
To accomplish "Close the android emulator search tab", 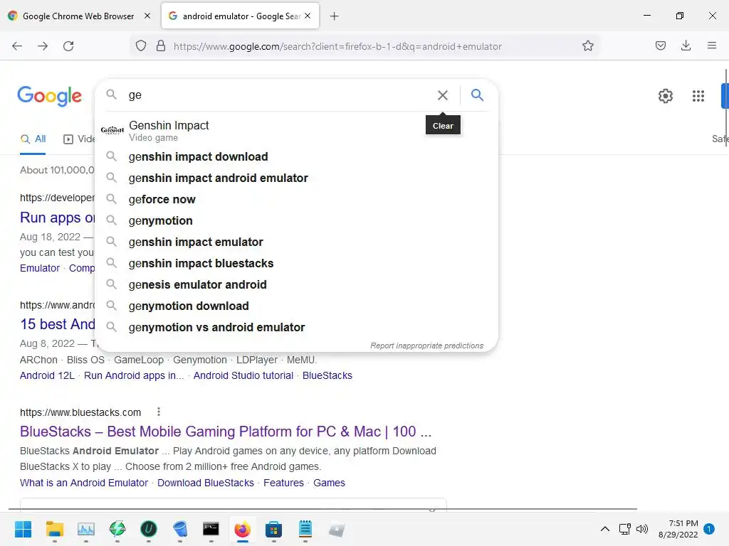I will pos(308,16).
